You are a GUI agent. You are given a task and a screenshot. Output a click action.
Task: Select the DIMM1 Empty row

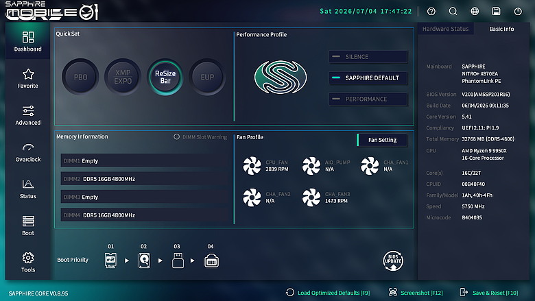click(x=145, y=160)
